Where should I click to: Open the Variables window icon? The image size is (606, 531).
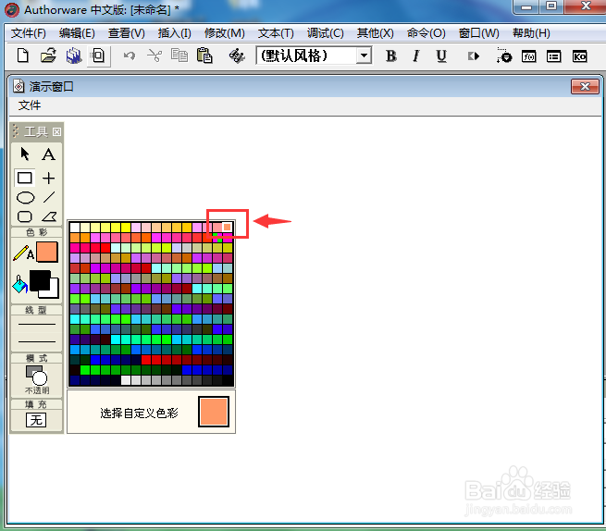point(554,56)
